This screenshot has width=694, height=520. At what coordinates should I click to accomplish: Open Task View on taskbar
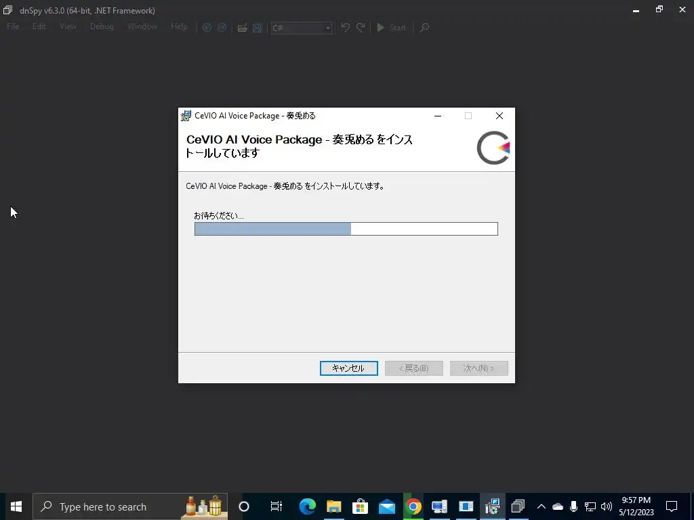277,506
